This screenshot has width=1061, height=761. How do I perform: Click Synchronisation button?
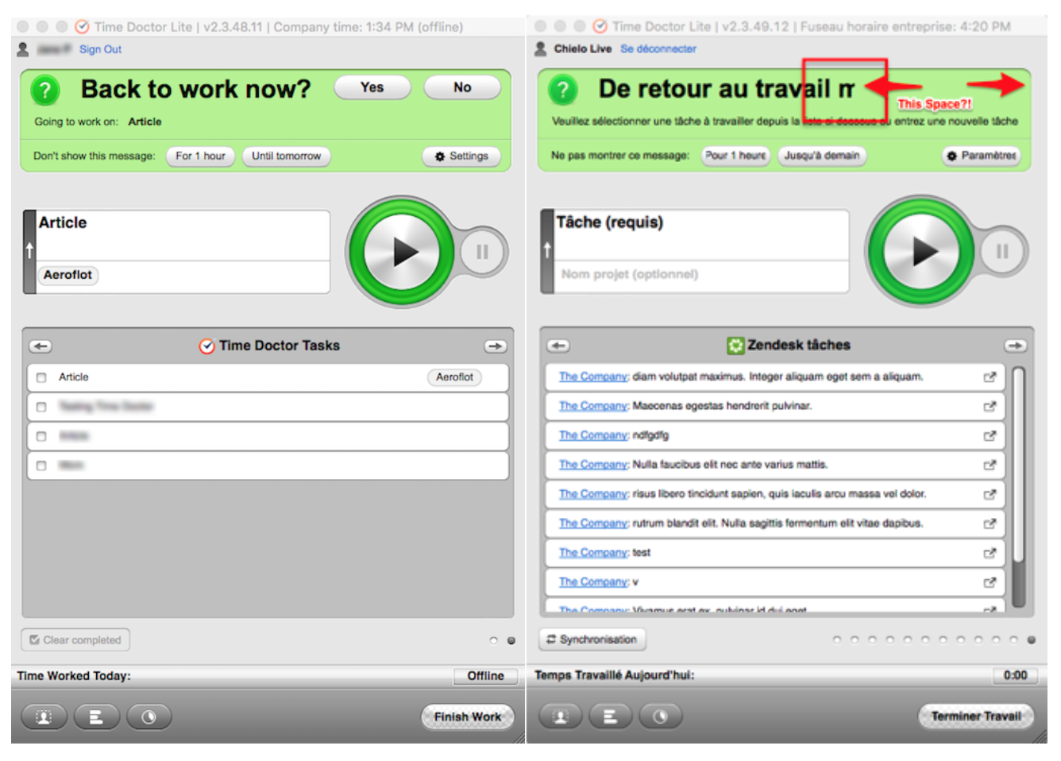pos(592,639)
